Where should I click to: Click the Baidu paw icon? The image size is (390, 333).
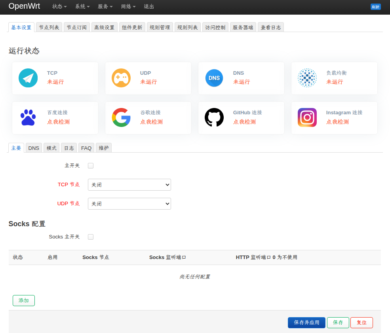click(28, 117)
